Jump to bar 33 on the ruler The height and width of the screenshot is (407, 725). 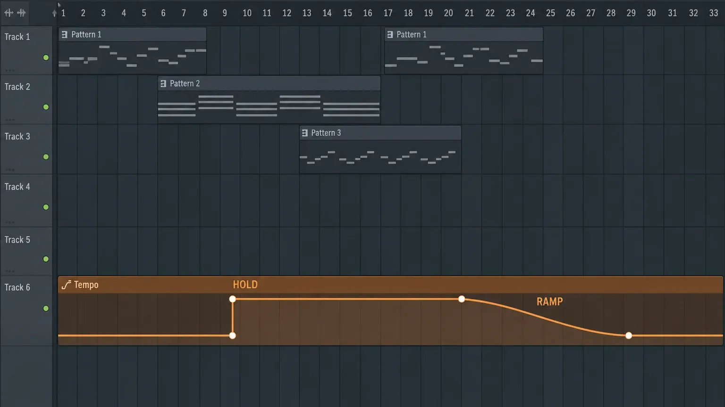(713, 13)
